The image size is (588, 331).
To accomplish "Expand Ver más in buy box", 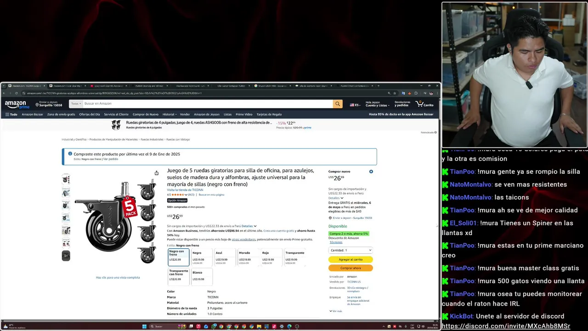I will tap(336, 311).
